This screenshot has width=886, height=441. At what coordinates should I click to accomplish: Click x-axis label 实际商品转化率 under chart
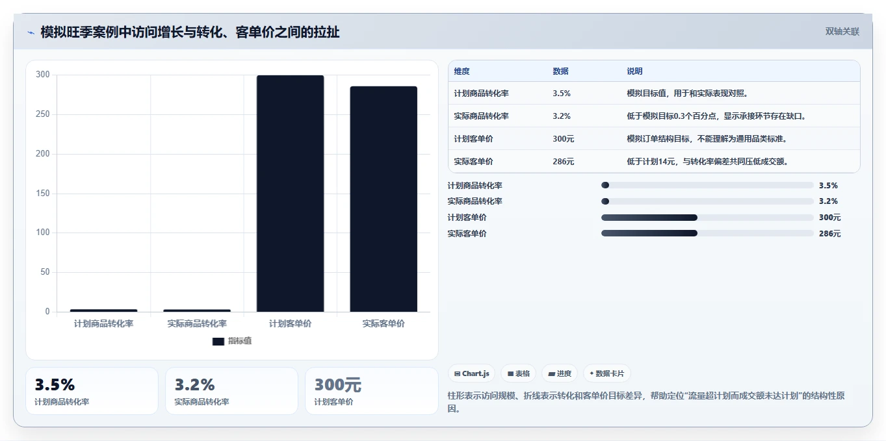tap(197, 323)
